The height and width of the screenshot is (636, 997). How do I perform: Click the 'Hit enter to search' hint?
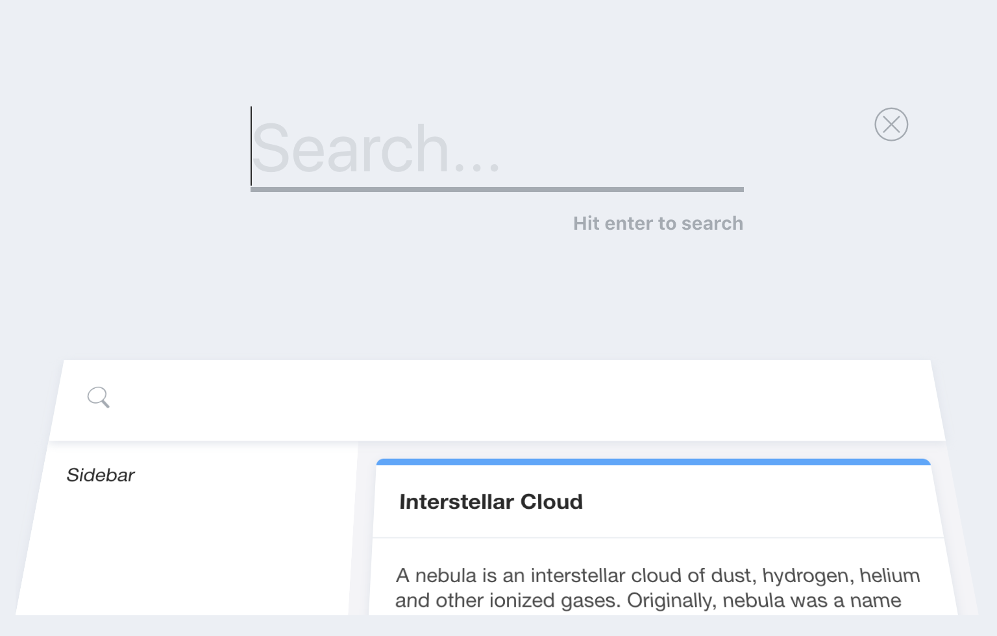(x=658, y=223)
